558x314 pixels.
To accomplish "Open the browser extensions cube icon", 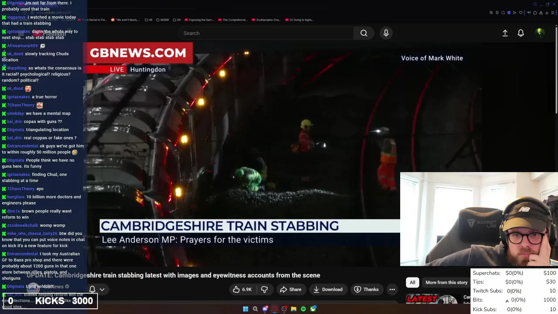I will tap(535, 13).
